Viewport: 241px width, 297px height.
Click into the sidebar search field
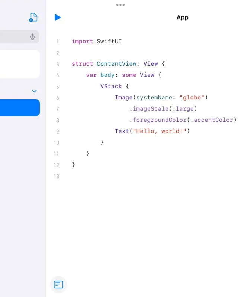click(19, 37)
